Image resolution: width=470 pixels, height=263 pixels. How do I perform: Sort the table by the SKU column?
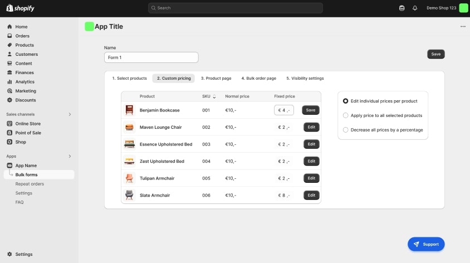214,96
